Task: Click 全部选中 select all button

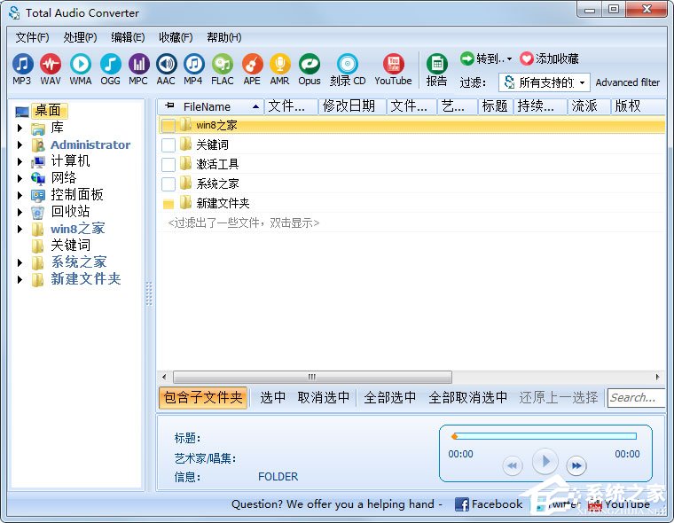Action: click(x=390, y=397)
